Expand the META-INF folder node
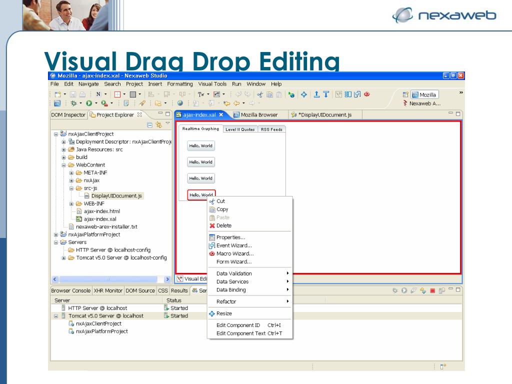Viewport: 512px width, 384px height. (71, 172)
